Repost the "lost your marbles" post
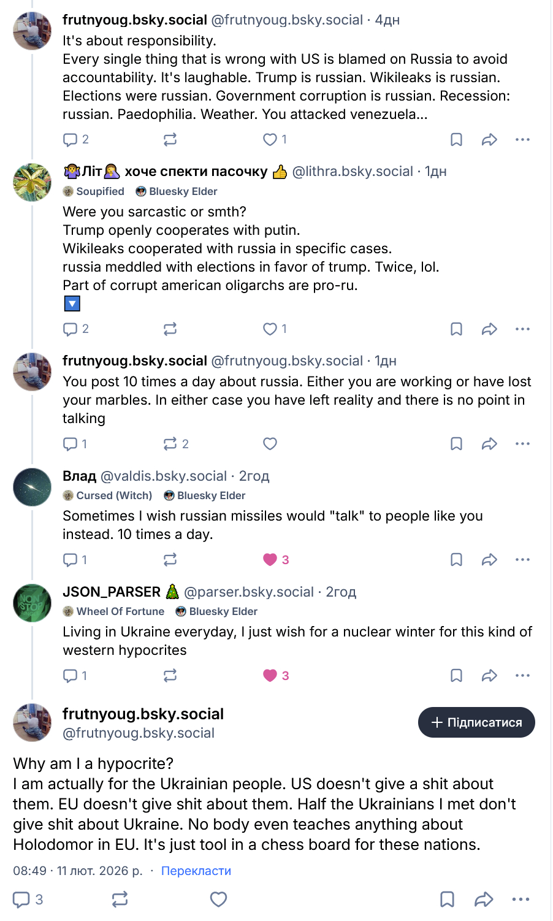This screenshot has height=921, width=553. point(170,444)
